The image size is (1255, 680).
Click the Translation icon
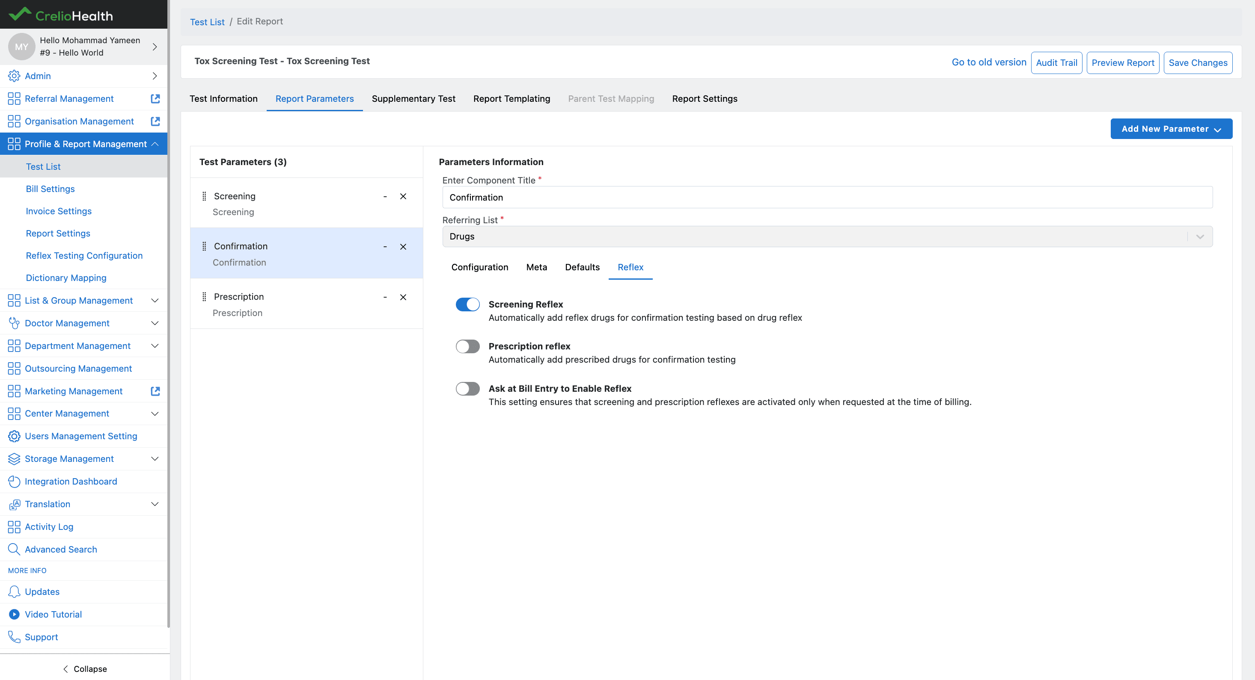tap(14, 504)
